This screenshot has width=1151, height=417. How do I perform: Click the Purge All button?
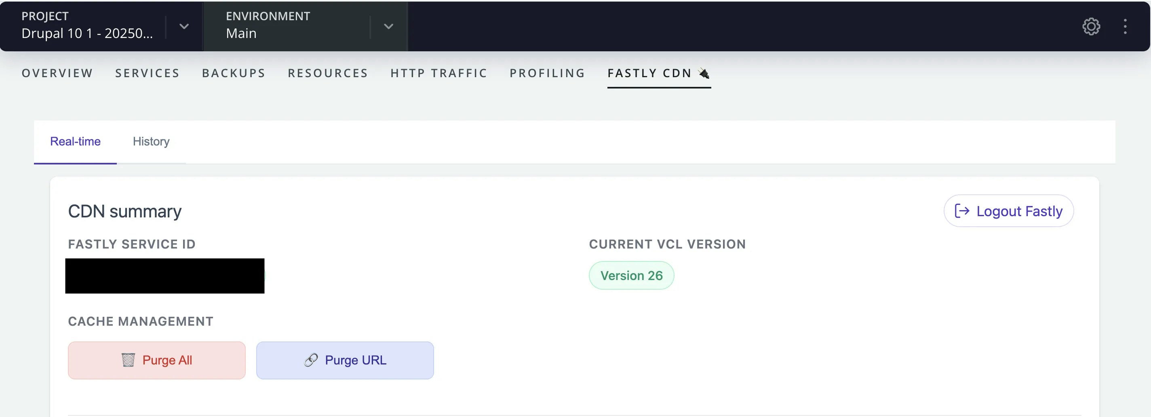click(x=156, y=360)
